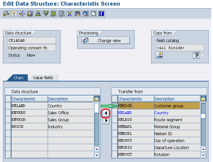Viewport: 213px width, 162px height.
Task: Open column configuration in Data structure table
Action: point(97,99)
